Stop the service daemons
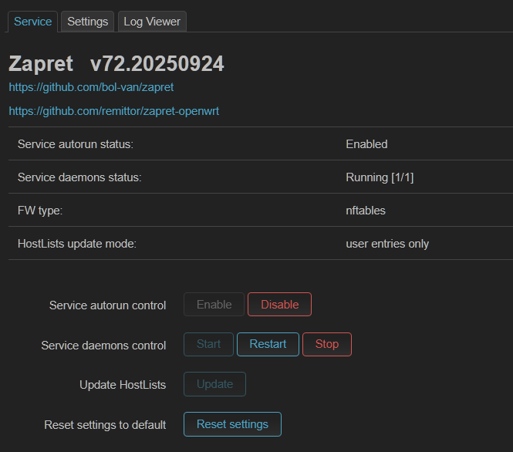The width and height of the screenshot is (513, 452). click(x=326, y=344)
